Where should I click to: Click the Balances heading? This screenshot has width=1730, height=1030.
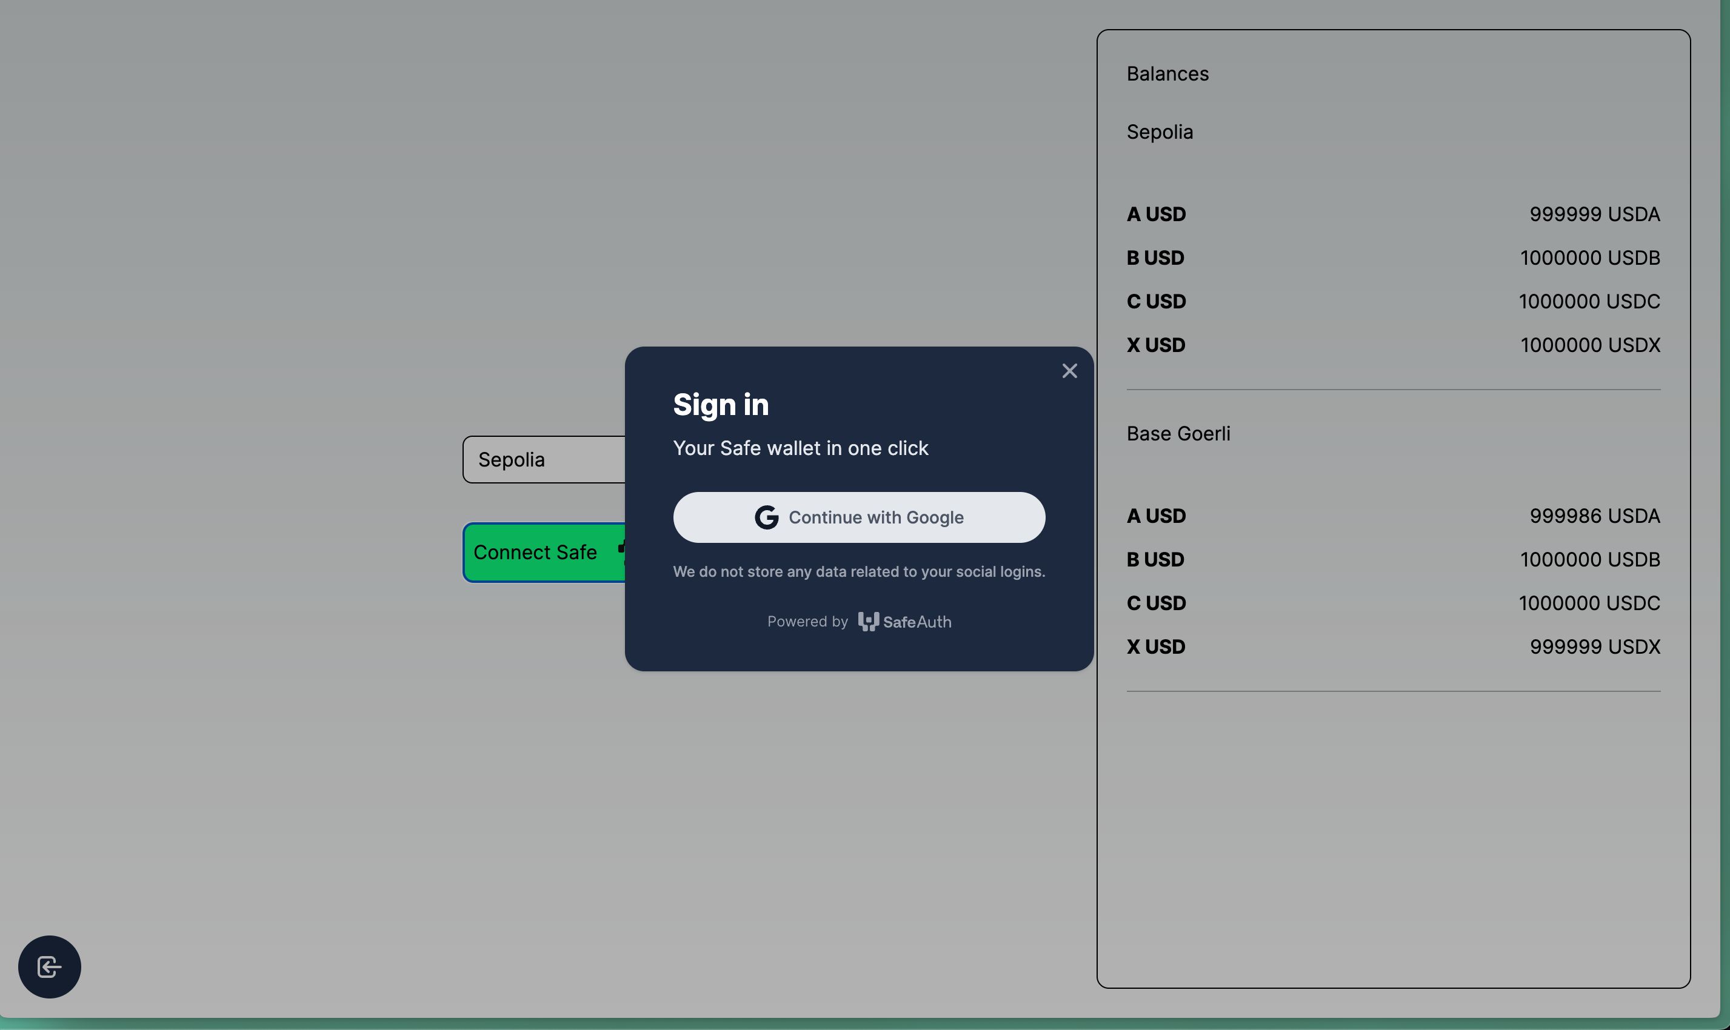point(1167,73)
